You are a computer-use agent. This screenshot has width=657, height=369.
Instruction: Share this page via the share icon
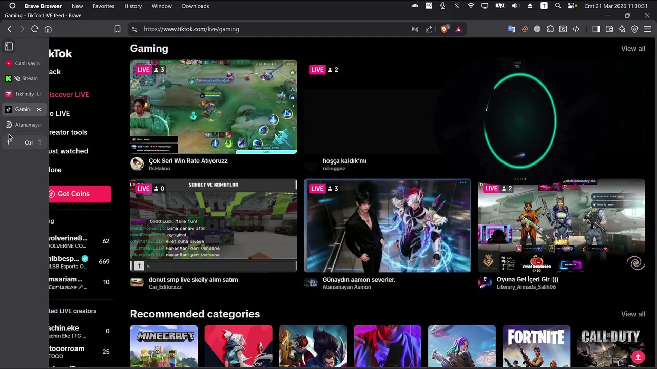click(429, 29)
